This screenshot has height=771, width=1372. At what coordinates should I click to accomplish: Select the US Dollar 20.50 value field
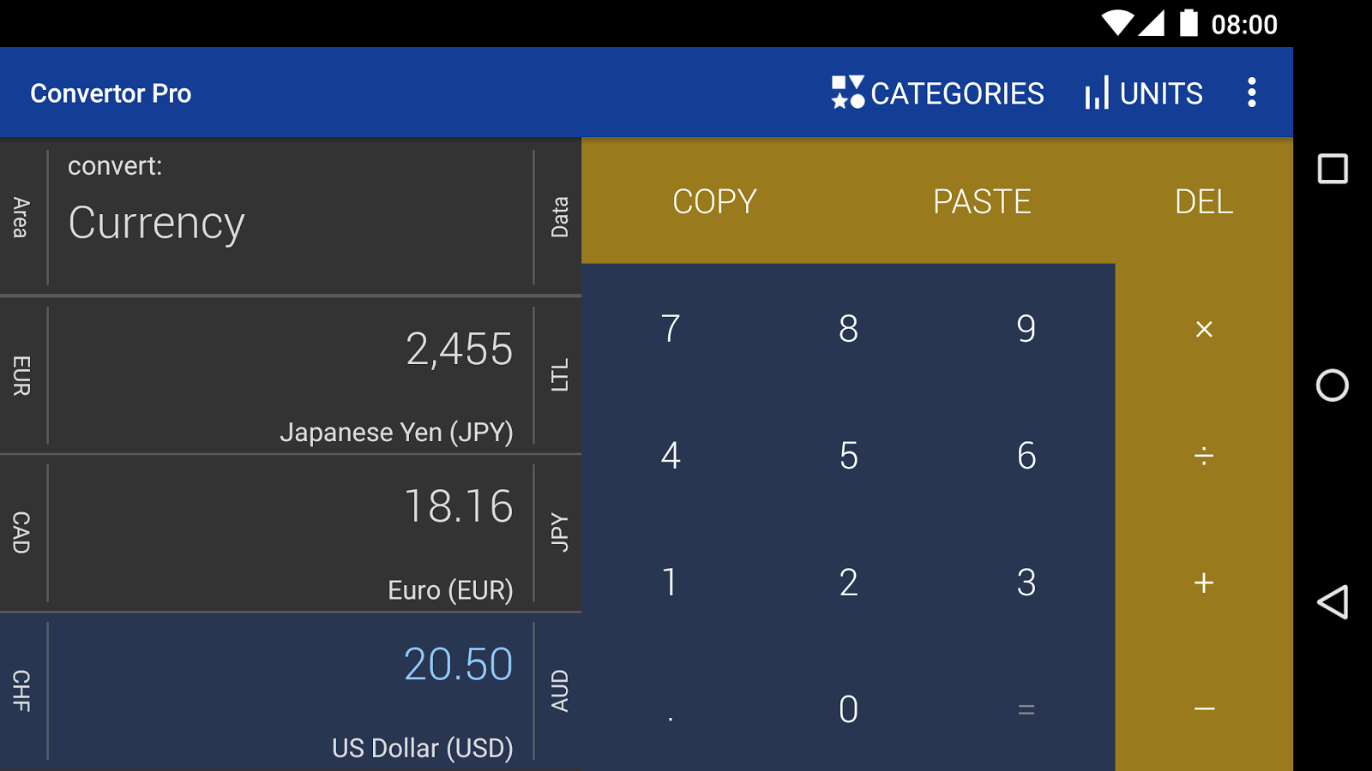coord(291,690)
